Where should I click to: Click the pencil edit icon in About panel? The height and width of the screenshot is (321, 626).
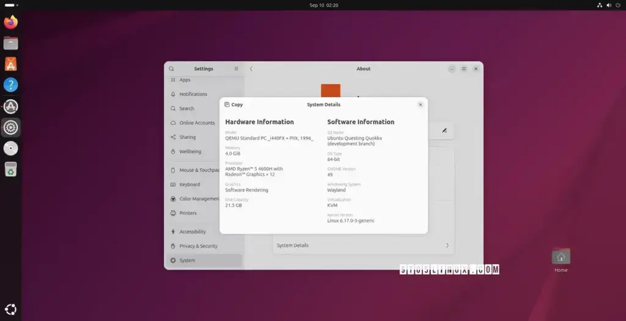444,131
